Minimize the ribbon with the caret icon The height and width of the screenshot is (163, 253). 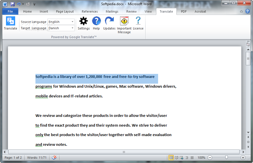241,11
